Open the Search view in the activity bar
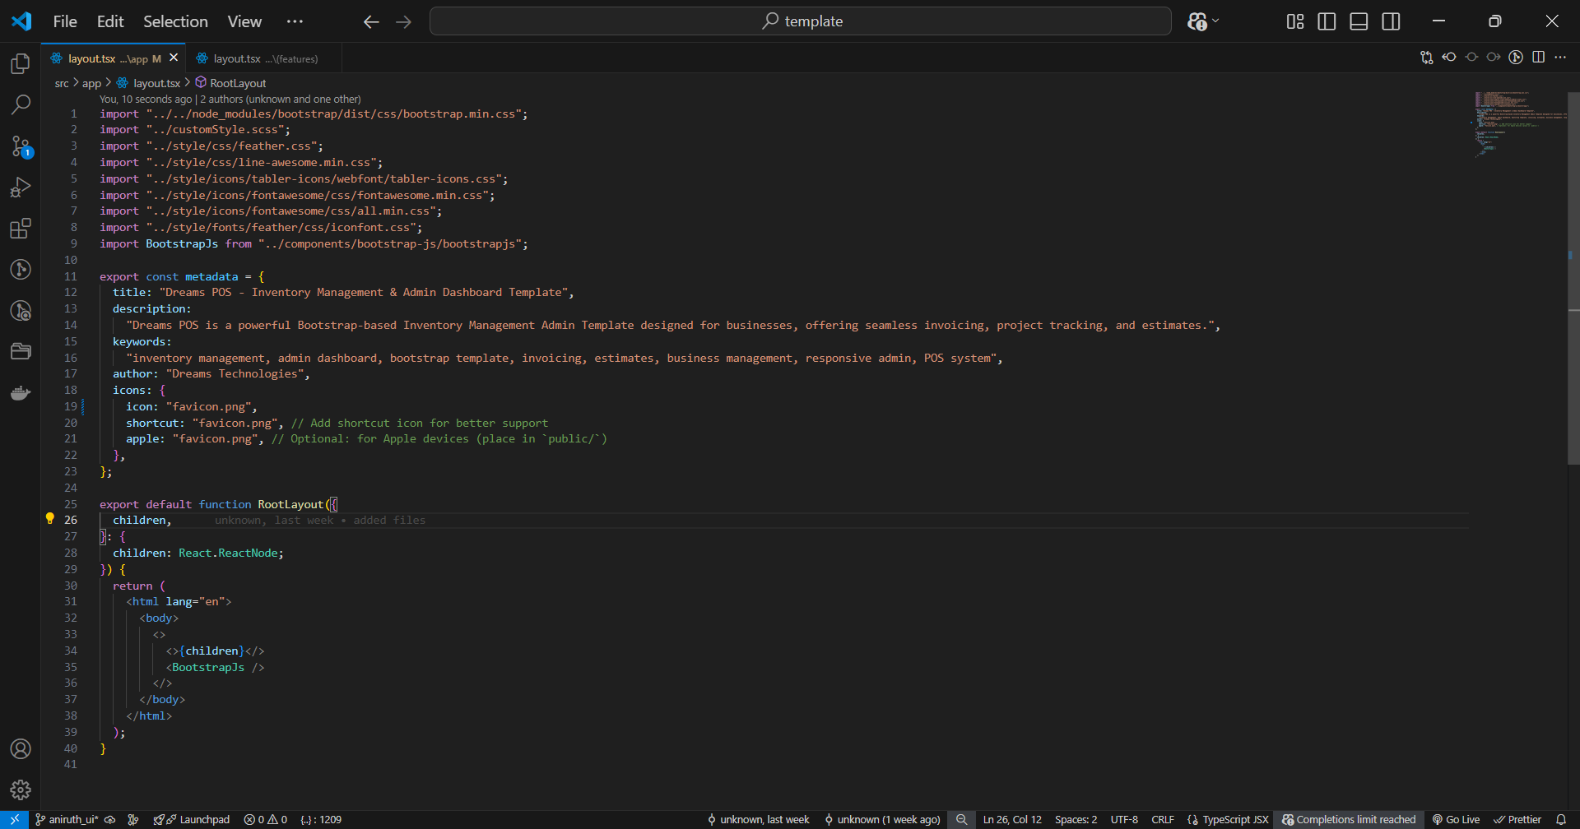Viewport: 1580px width, 829px height. coord(21,104)
